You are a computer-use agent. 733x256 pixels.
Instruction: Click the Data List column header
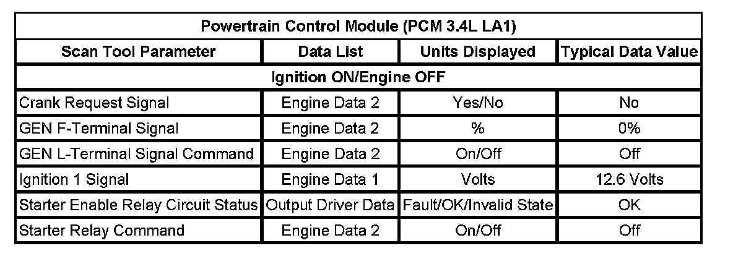coord(331,52)
